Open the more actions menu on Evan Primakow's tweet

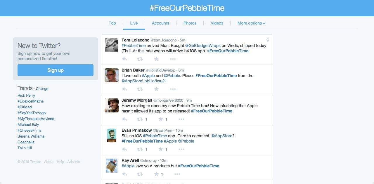click(x=181, y=149)
